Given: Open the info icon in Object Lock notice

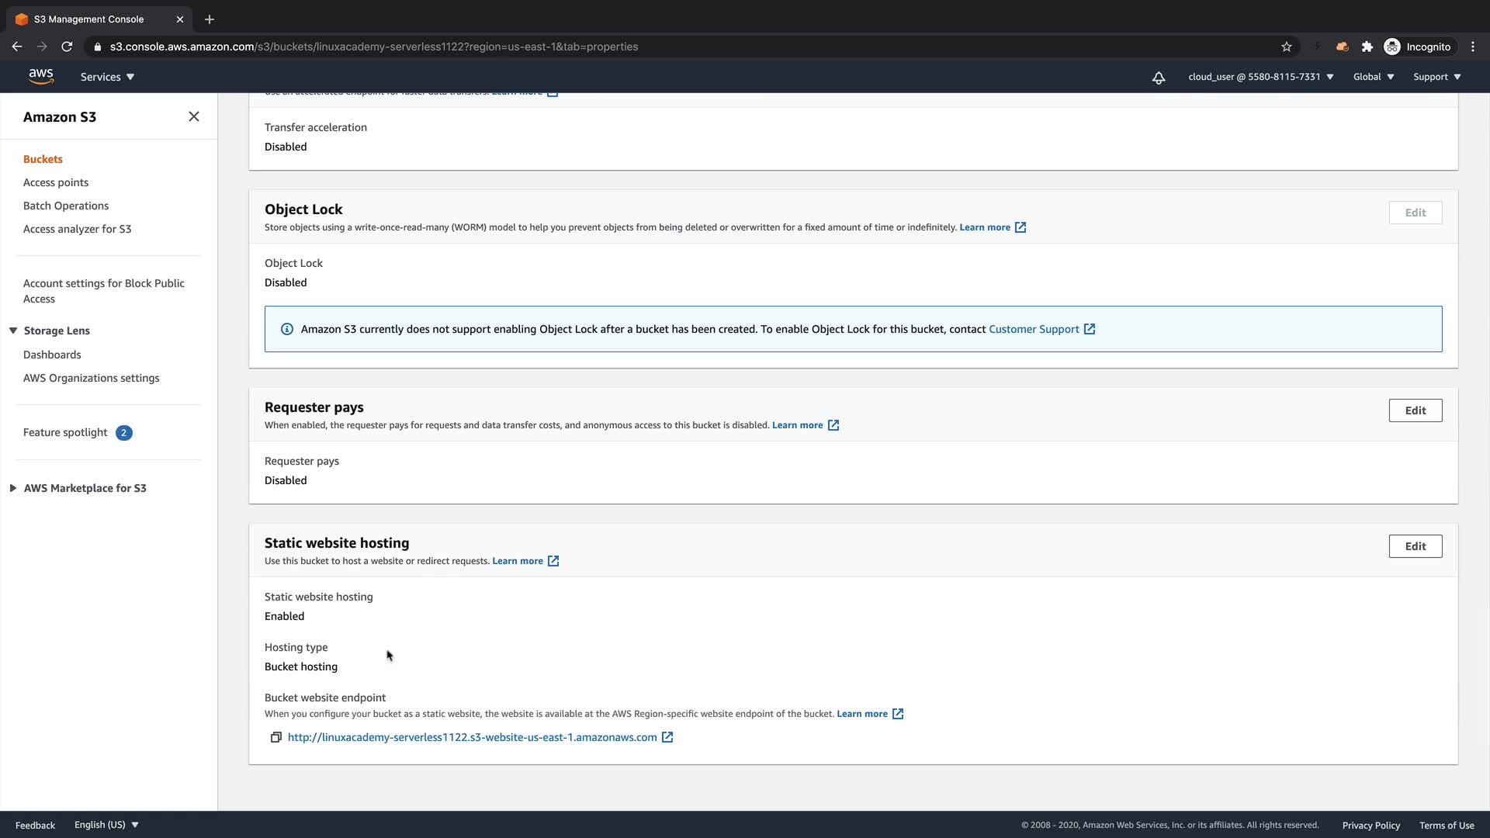Looking at the screenshot, I should 286,329.
